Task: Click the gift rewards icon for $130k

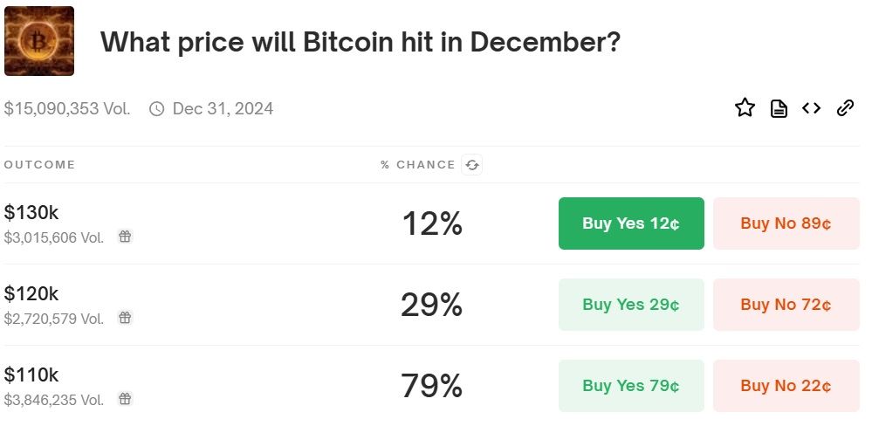Action: tap(125, 237)
